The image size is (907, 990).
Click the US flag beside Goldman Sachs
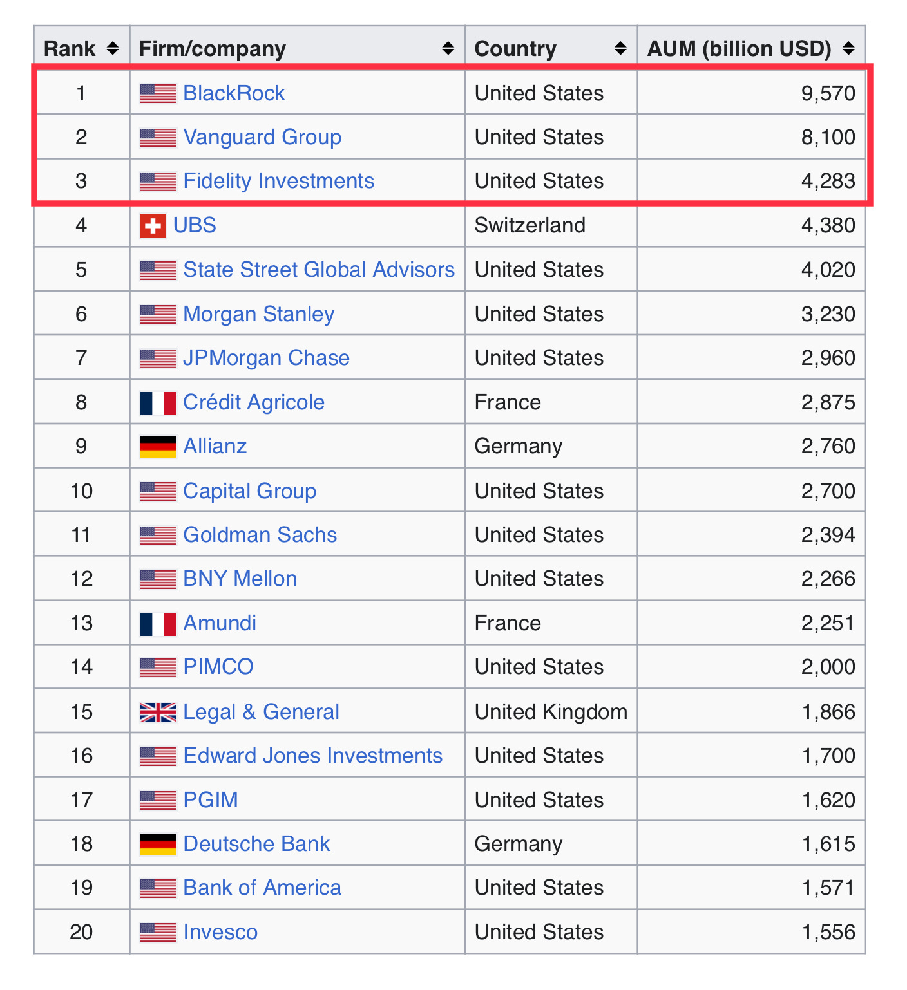coord(158,535)
